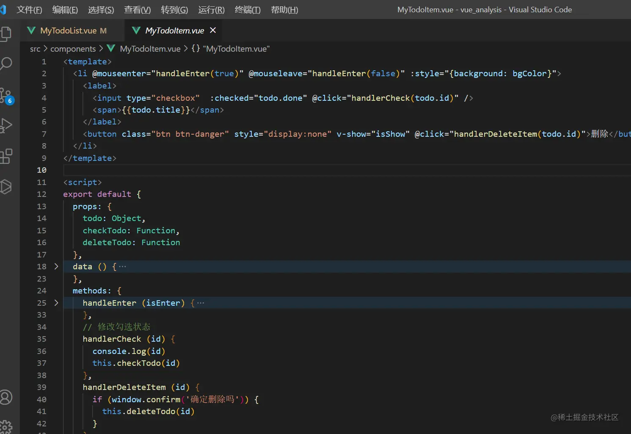Click the opening <template> tag on line 1
Screen dimensions: 631x434
coord(88,62)
